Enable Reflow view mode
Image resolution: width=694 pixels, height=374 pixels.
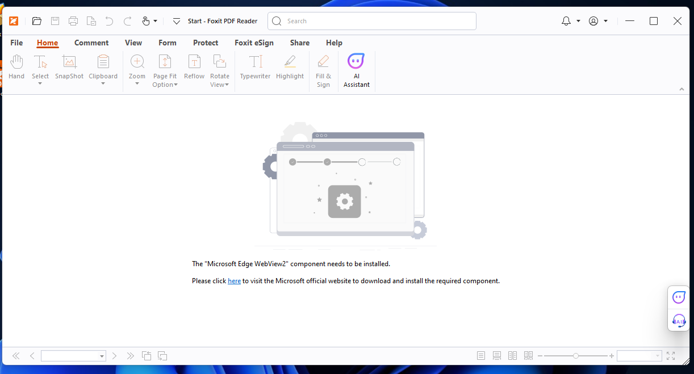pyautogui.click(x=194, y=67)
